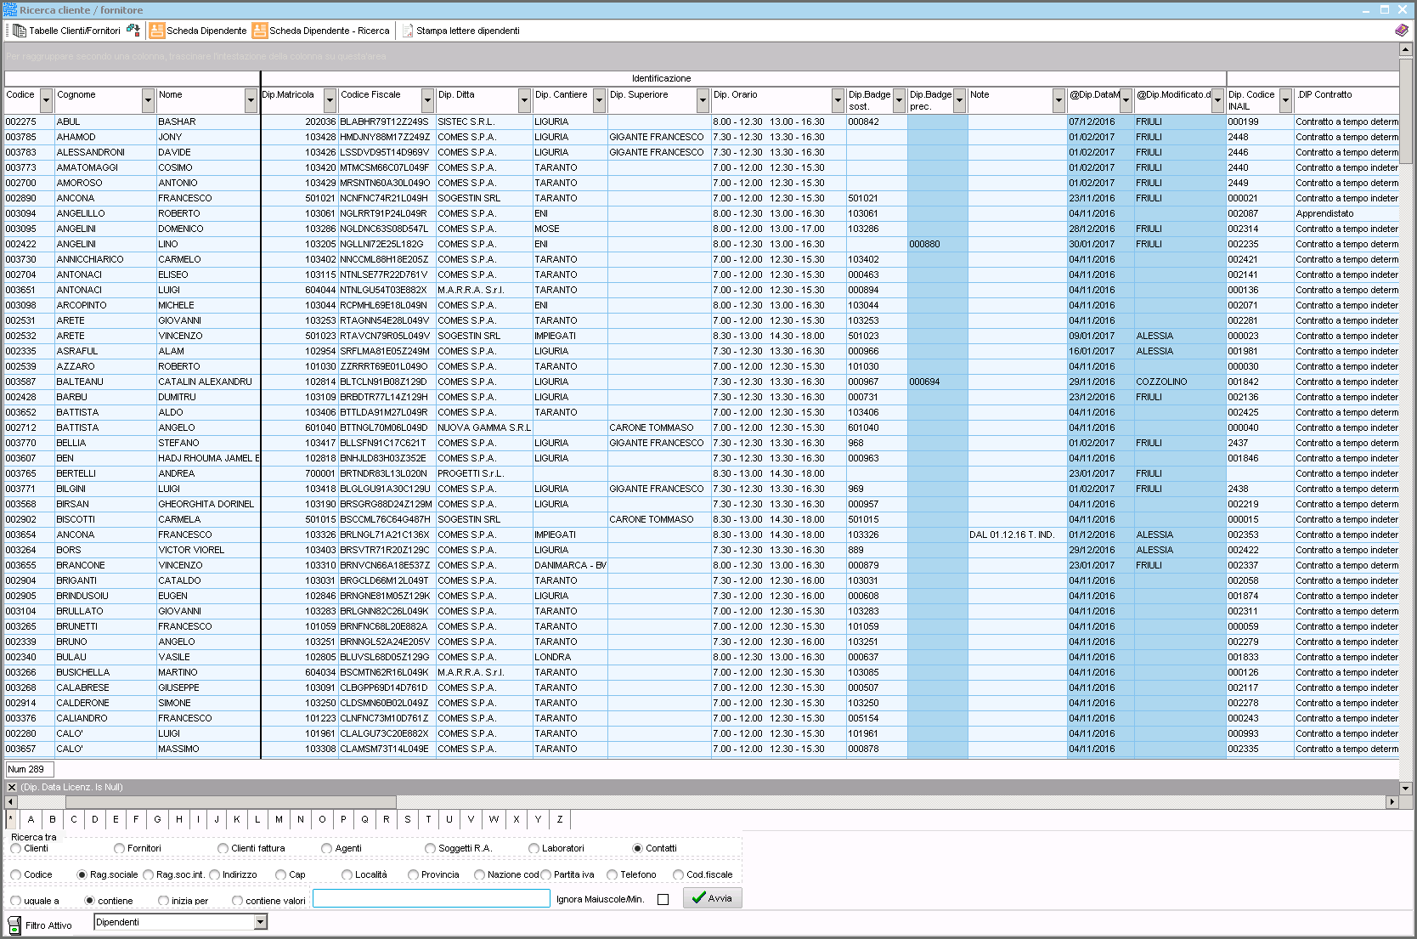The height and width of the screenshot is (939, 1417).
Task: Open Scheda Dipendente - Ricerca
Action: pos(320,31)
